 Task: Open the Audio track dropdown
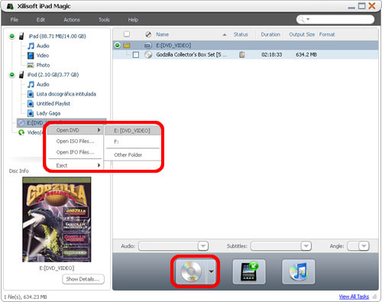(203, 246)
